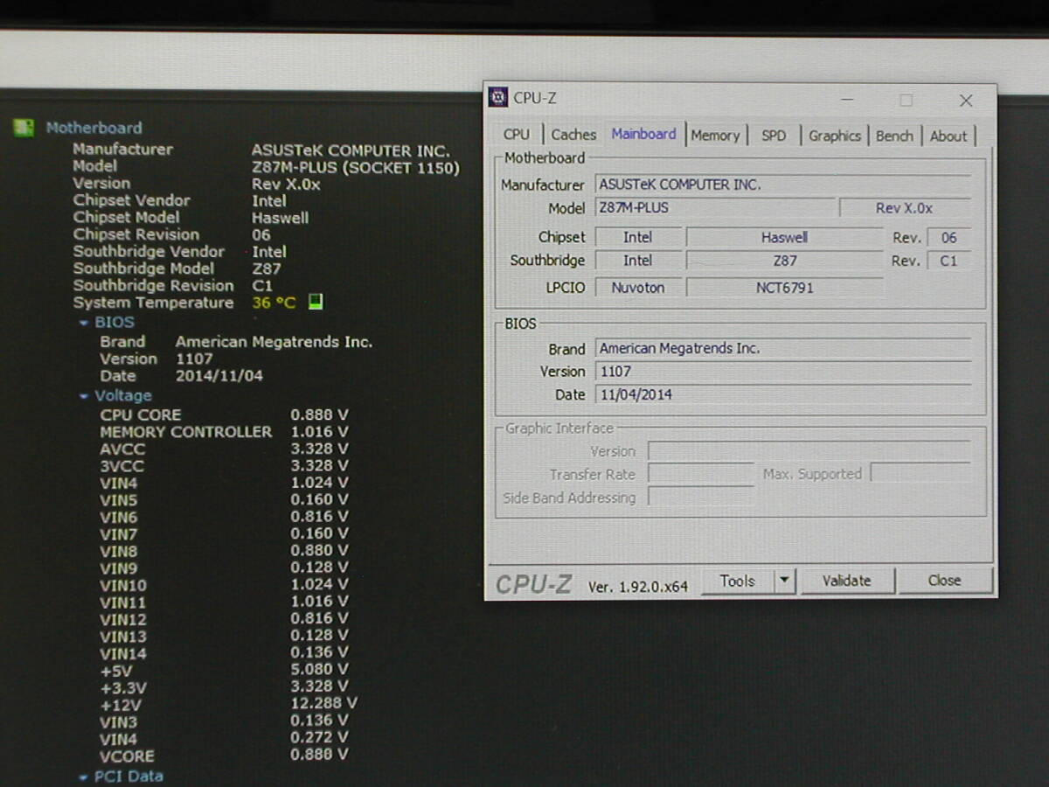Image resolution: width=1049 pixels, height=787 pixels.
Task: Click the MEMORY CONTROLLER voltage row
Action: [224, 432]
